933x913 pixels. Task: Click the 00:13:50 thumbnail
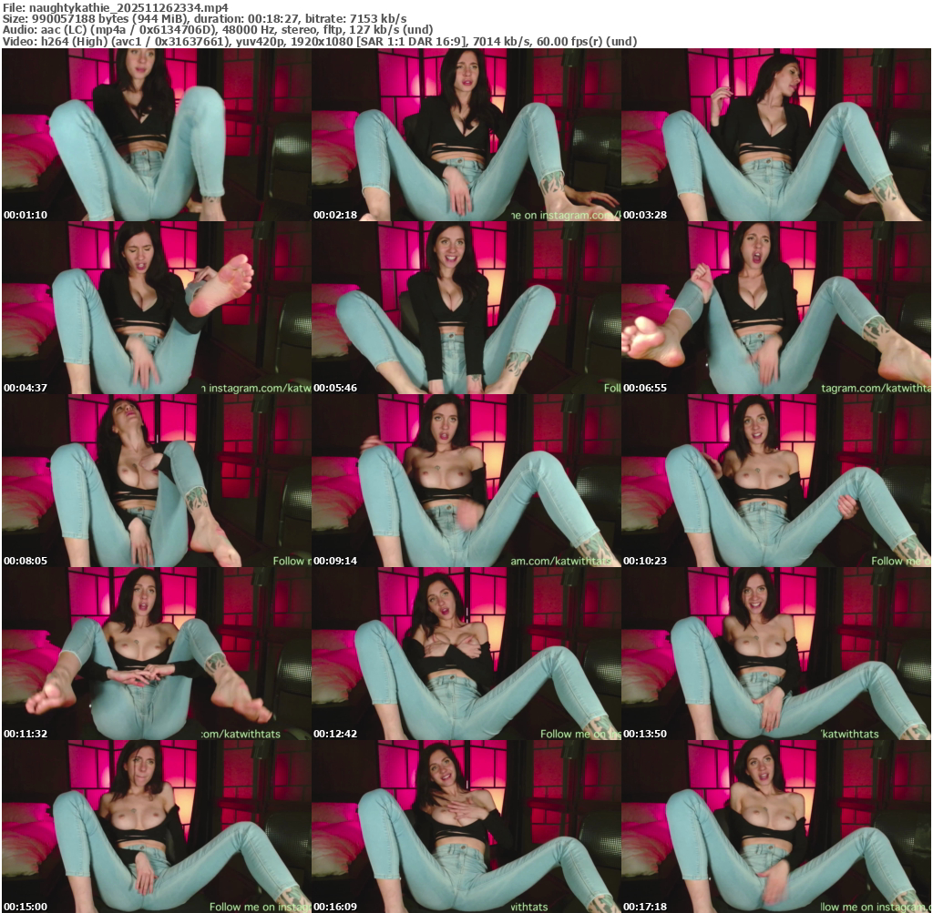(x=776, y=654)
